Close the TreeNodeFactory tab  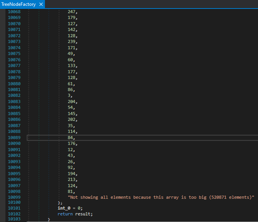pos(41,4)
